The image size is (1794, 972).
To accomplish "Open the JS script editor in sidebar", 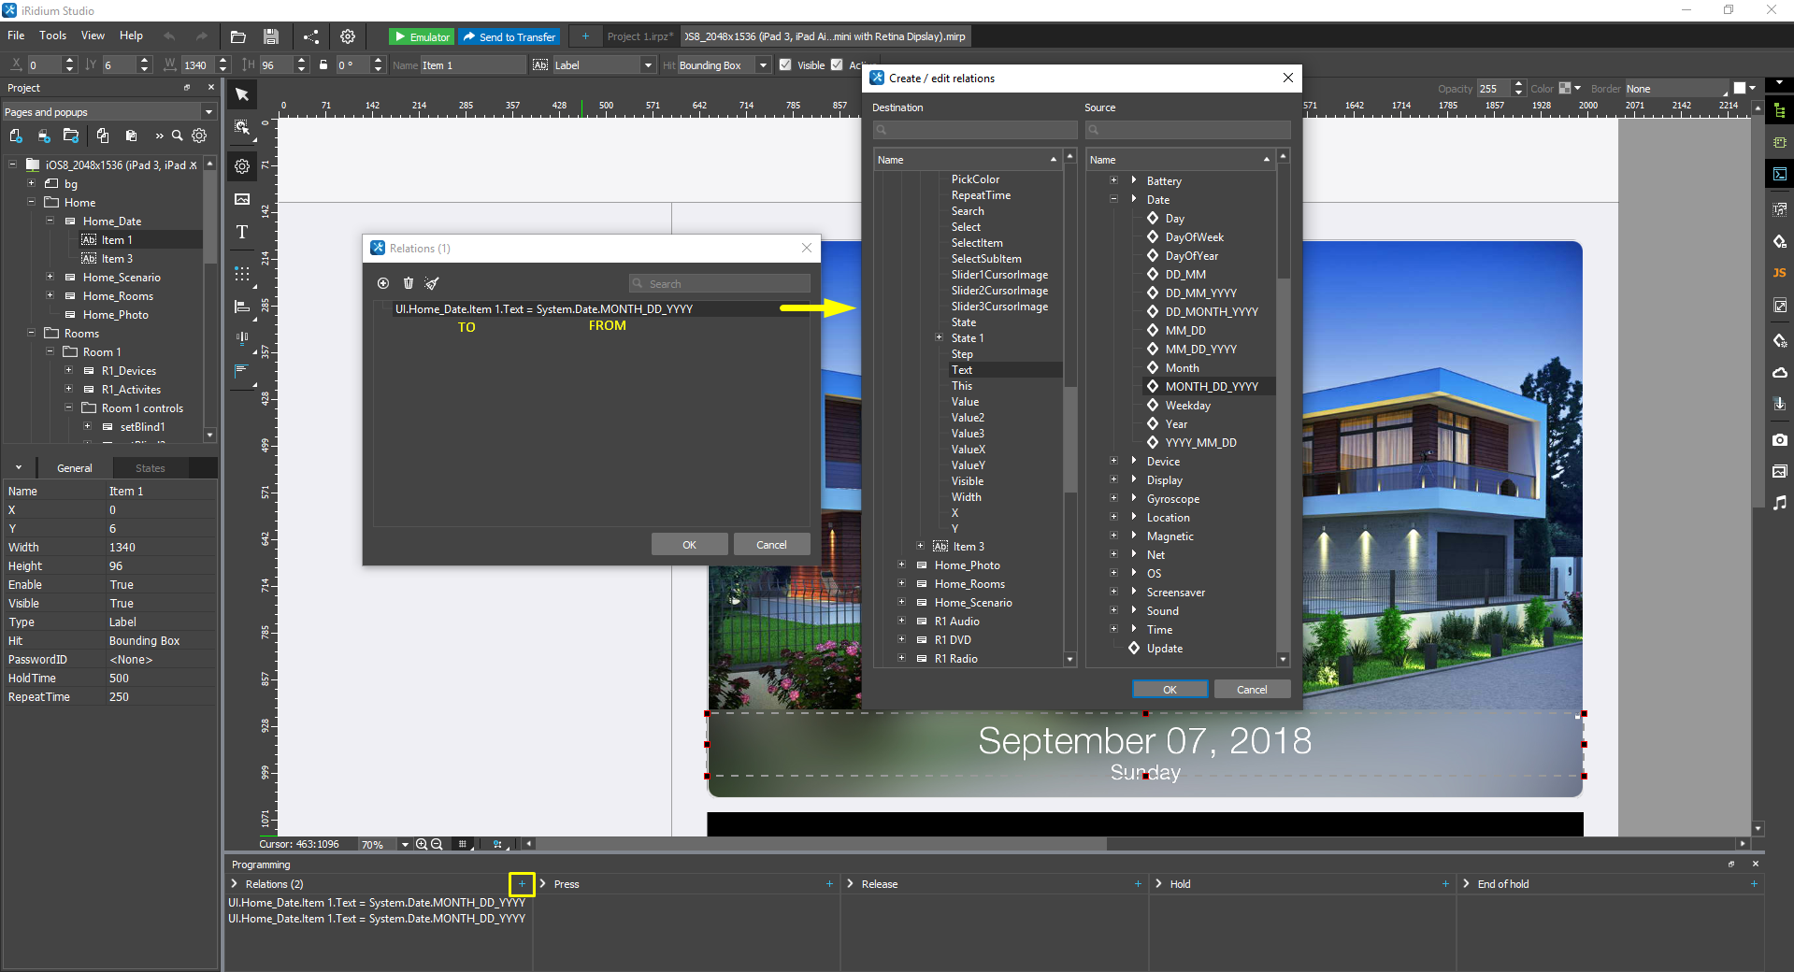I will 1779,273.
